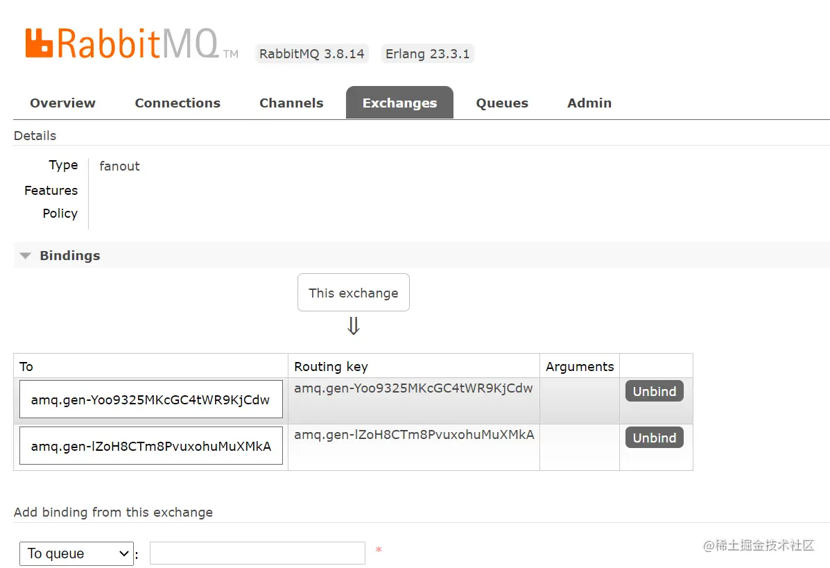Collapse the Bindings section
Image resolution: width=830 pixels, height=568 pixels.
point(69,256)
